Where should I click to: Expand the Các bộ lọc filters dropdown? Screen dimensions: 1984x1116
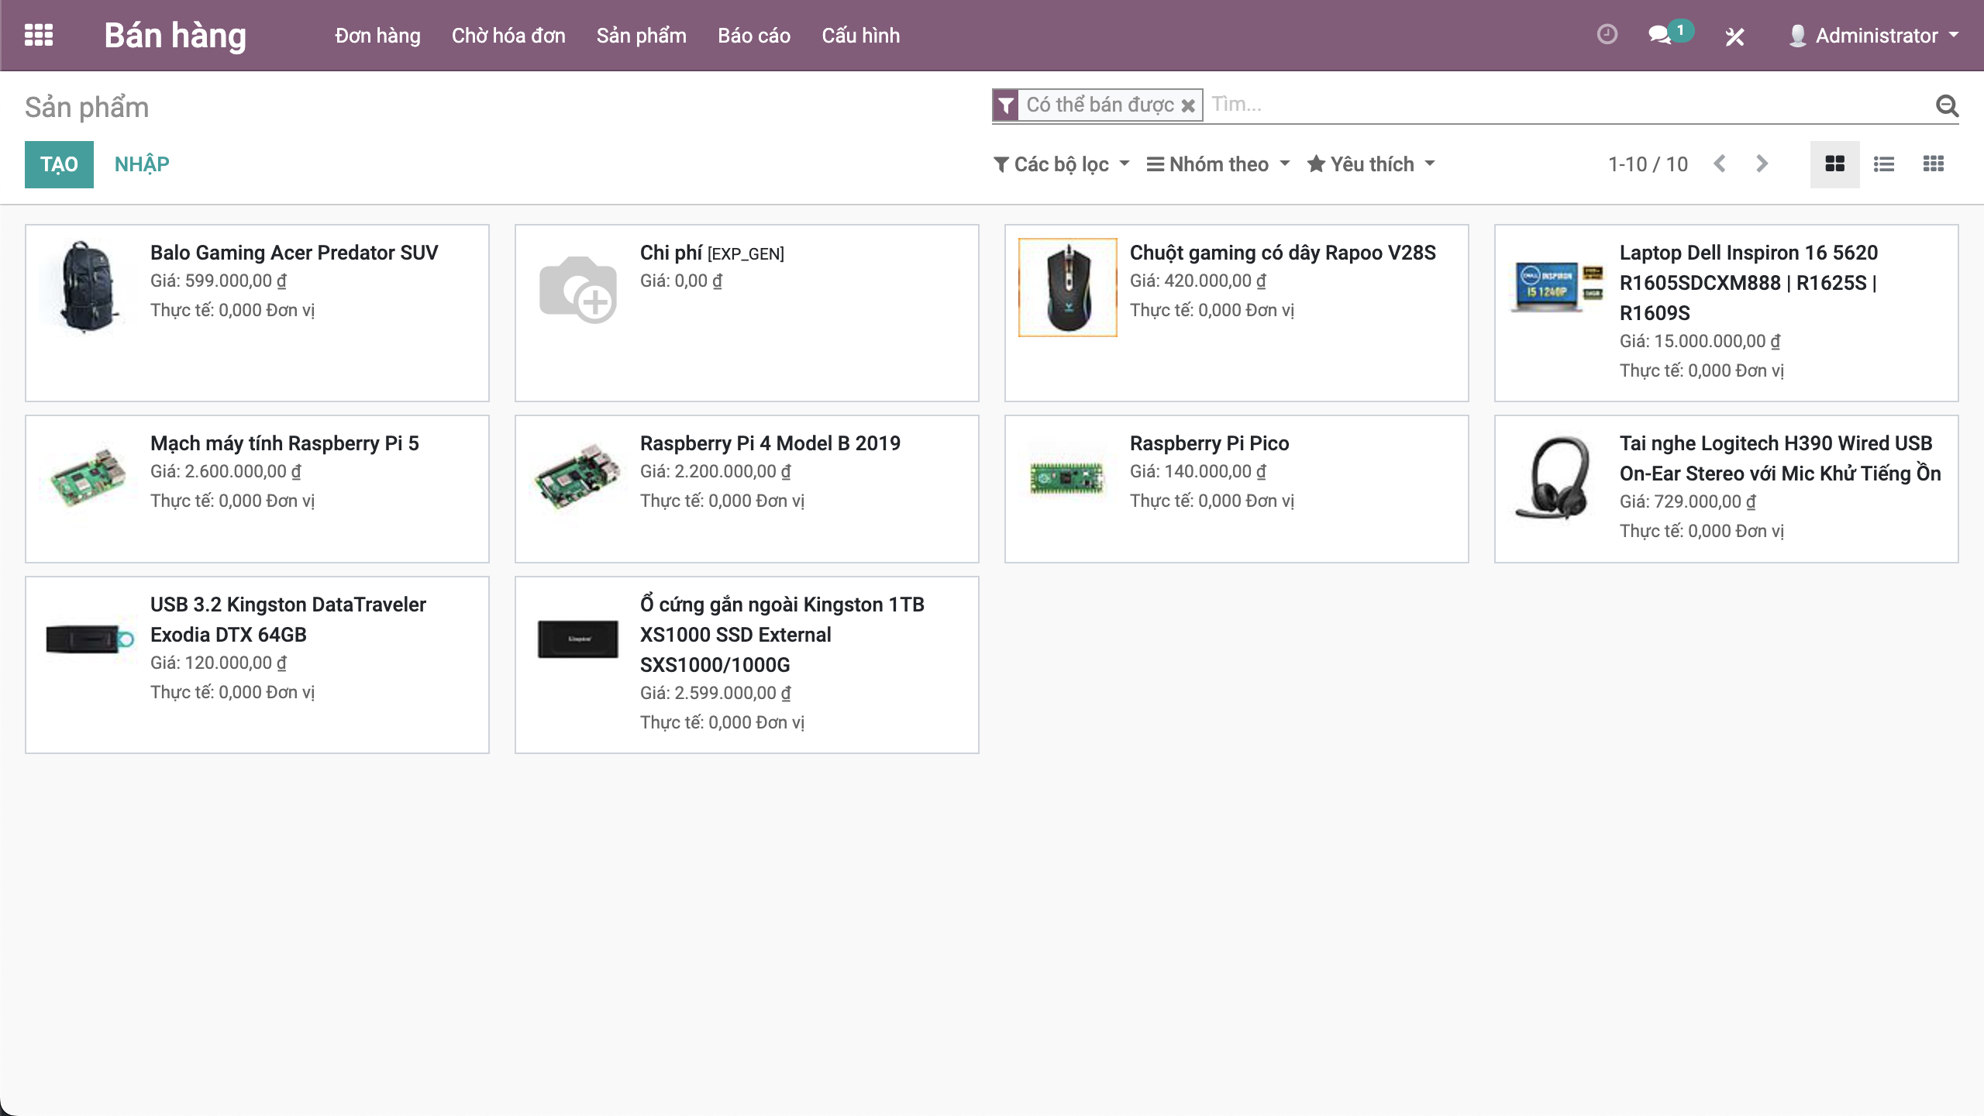tap(1061, 164)
